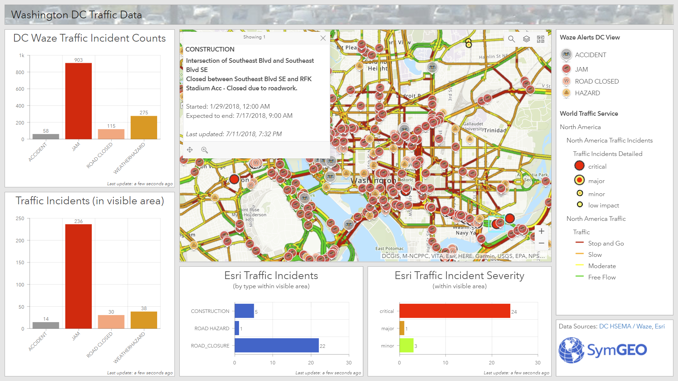
Task: Click the zoom-to icon in the CONSTRUCTION popup
Action: click(x=205, y=150)
